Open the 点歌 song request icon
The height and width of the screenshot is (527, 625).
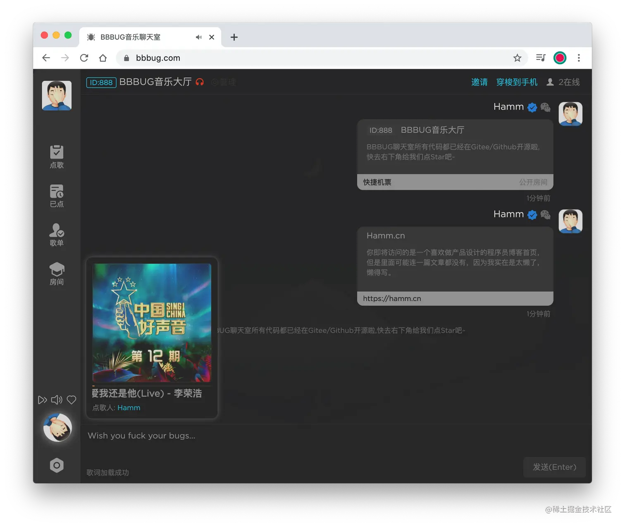[x=57, y=157]
